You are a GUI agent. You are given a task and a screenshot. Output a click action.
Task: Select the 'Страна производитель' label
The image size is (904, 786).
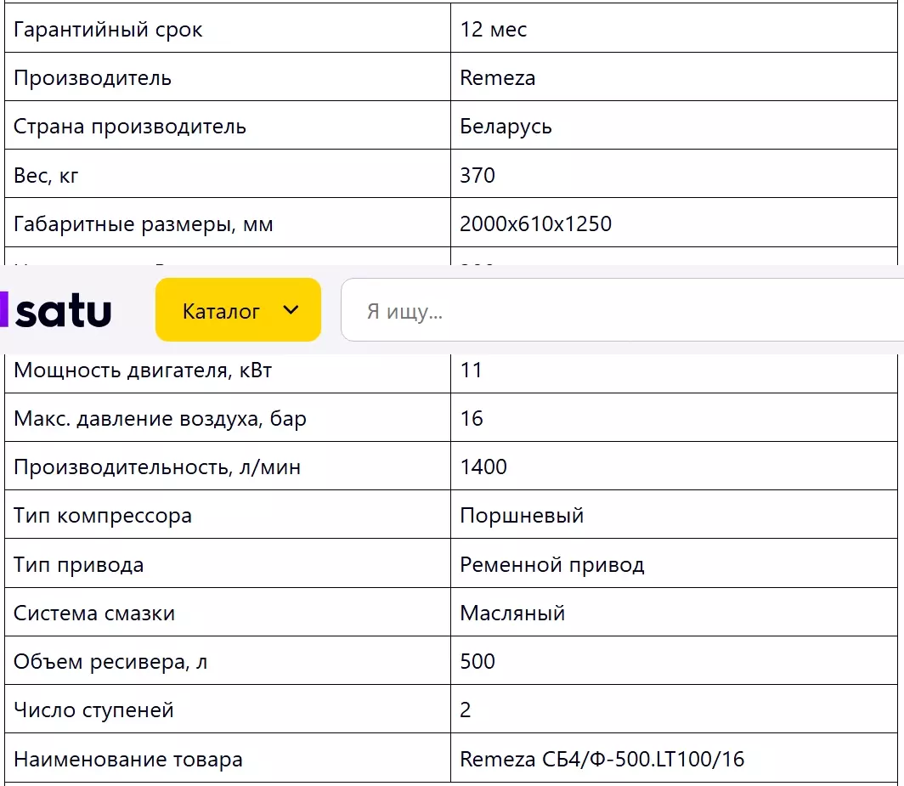pos(130,127)
